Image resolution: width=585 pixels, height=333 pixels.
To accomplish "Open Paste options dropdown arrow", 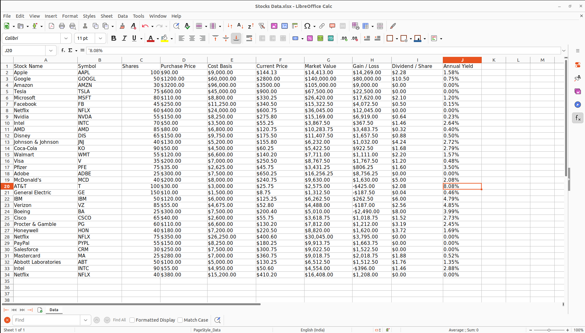I will 112,26.
